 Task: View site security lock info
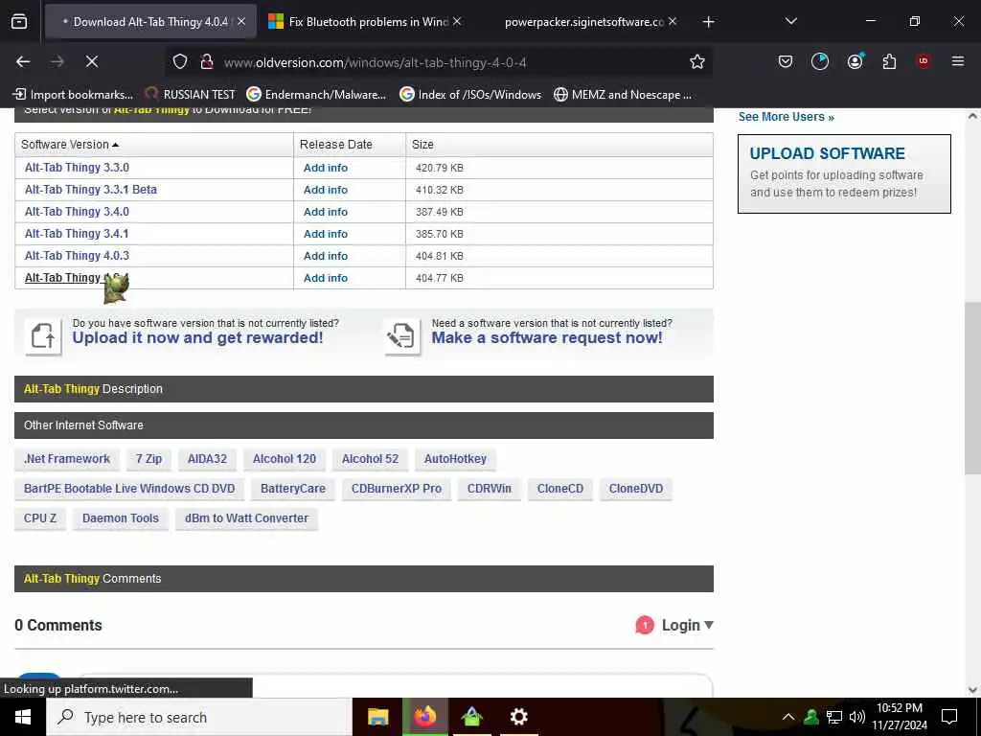[207, 61]
